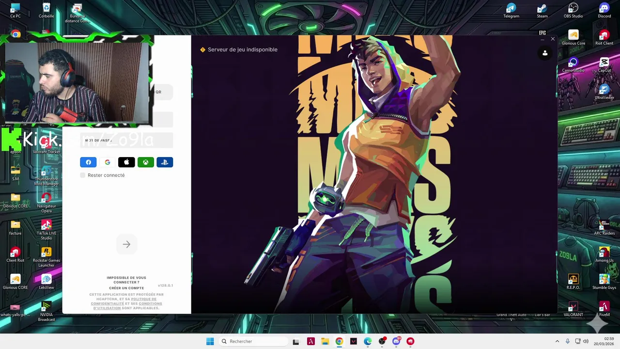Image resolution: width=620 pixels, height=349 pixels.
Task: Open CapCut desktop shortcut
Action: (x=604, y=65)
